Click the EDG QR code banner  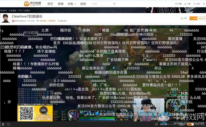35,114
